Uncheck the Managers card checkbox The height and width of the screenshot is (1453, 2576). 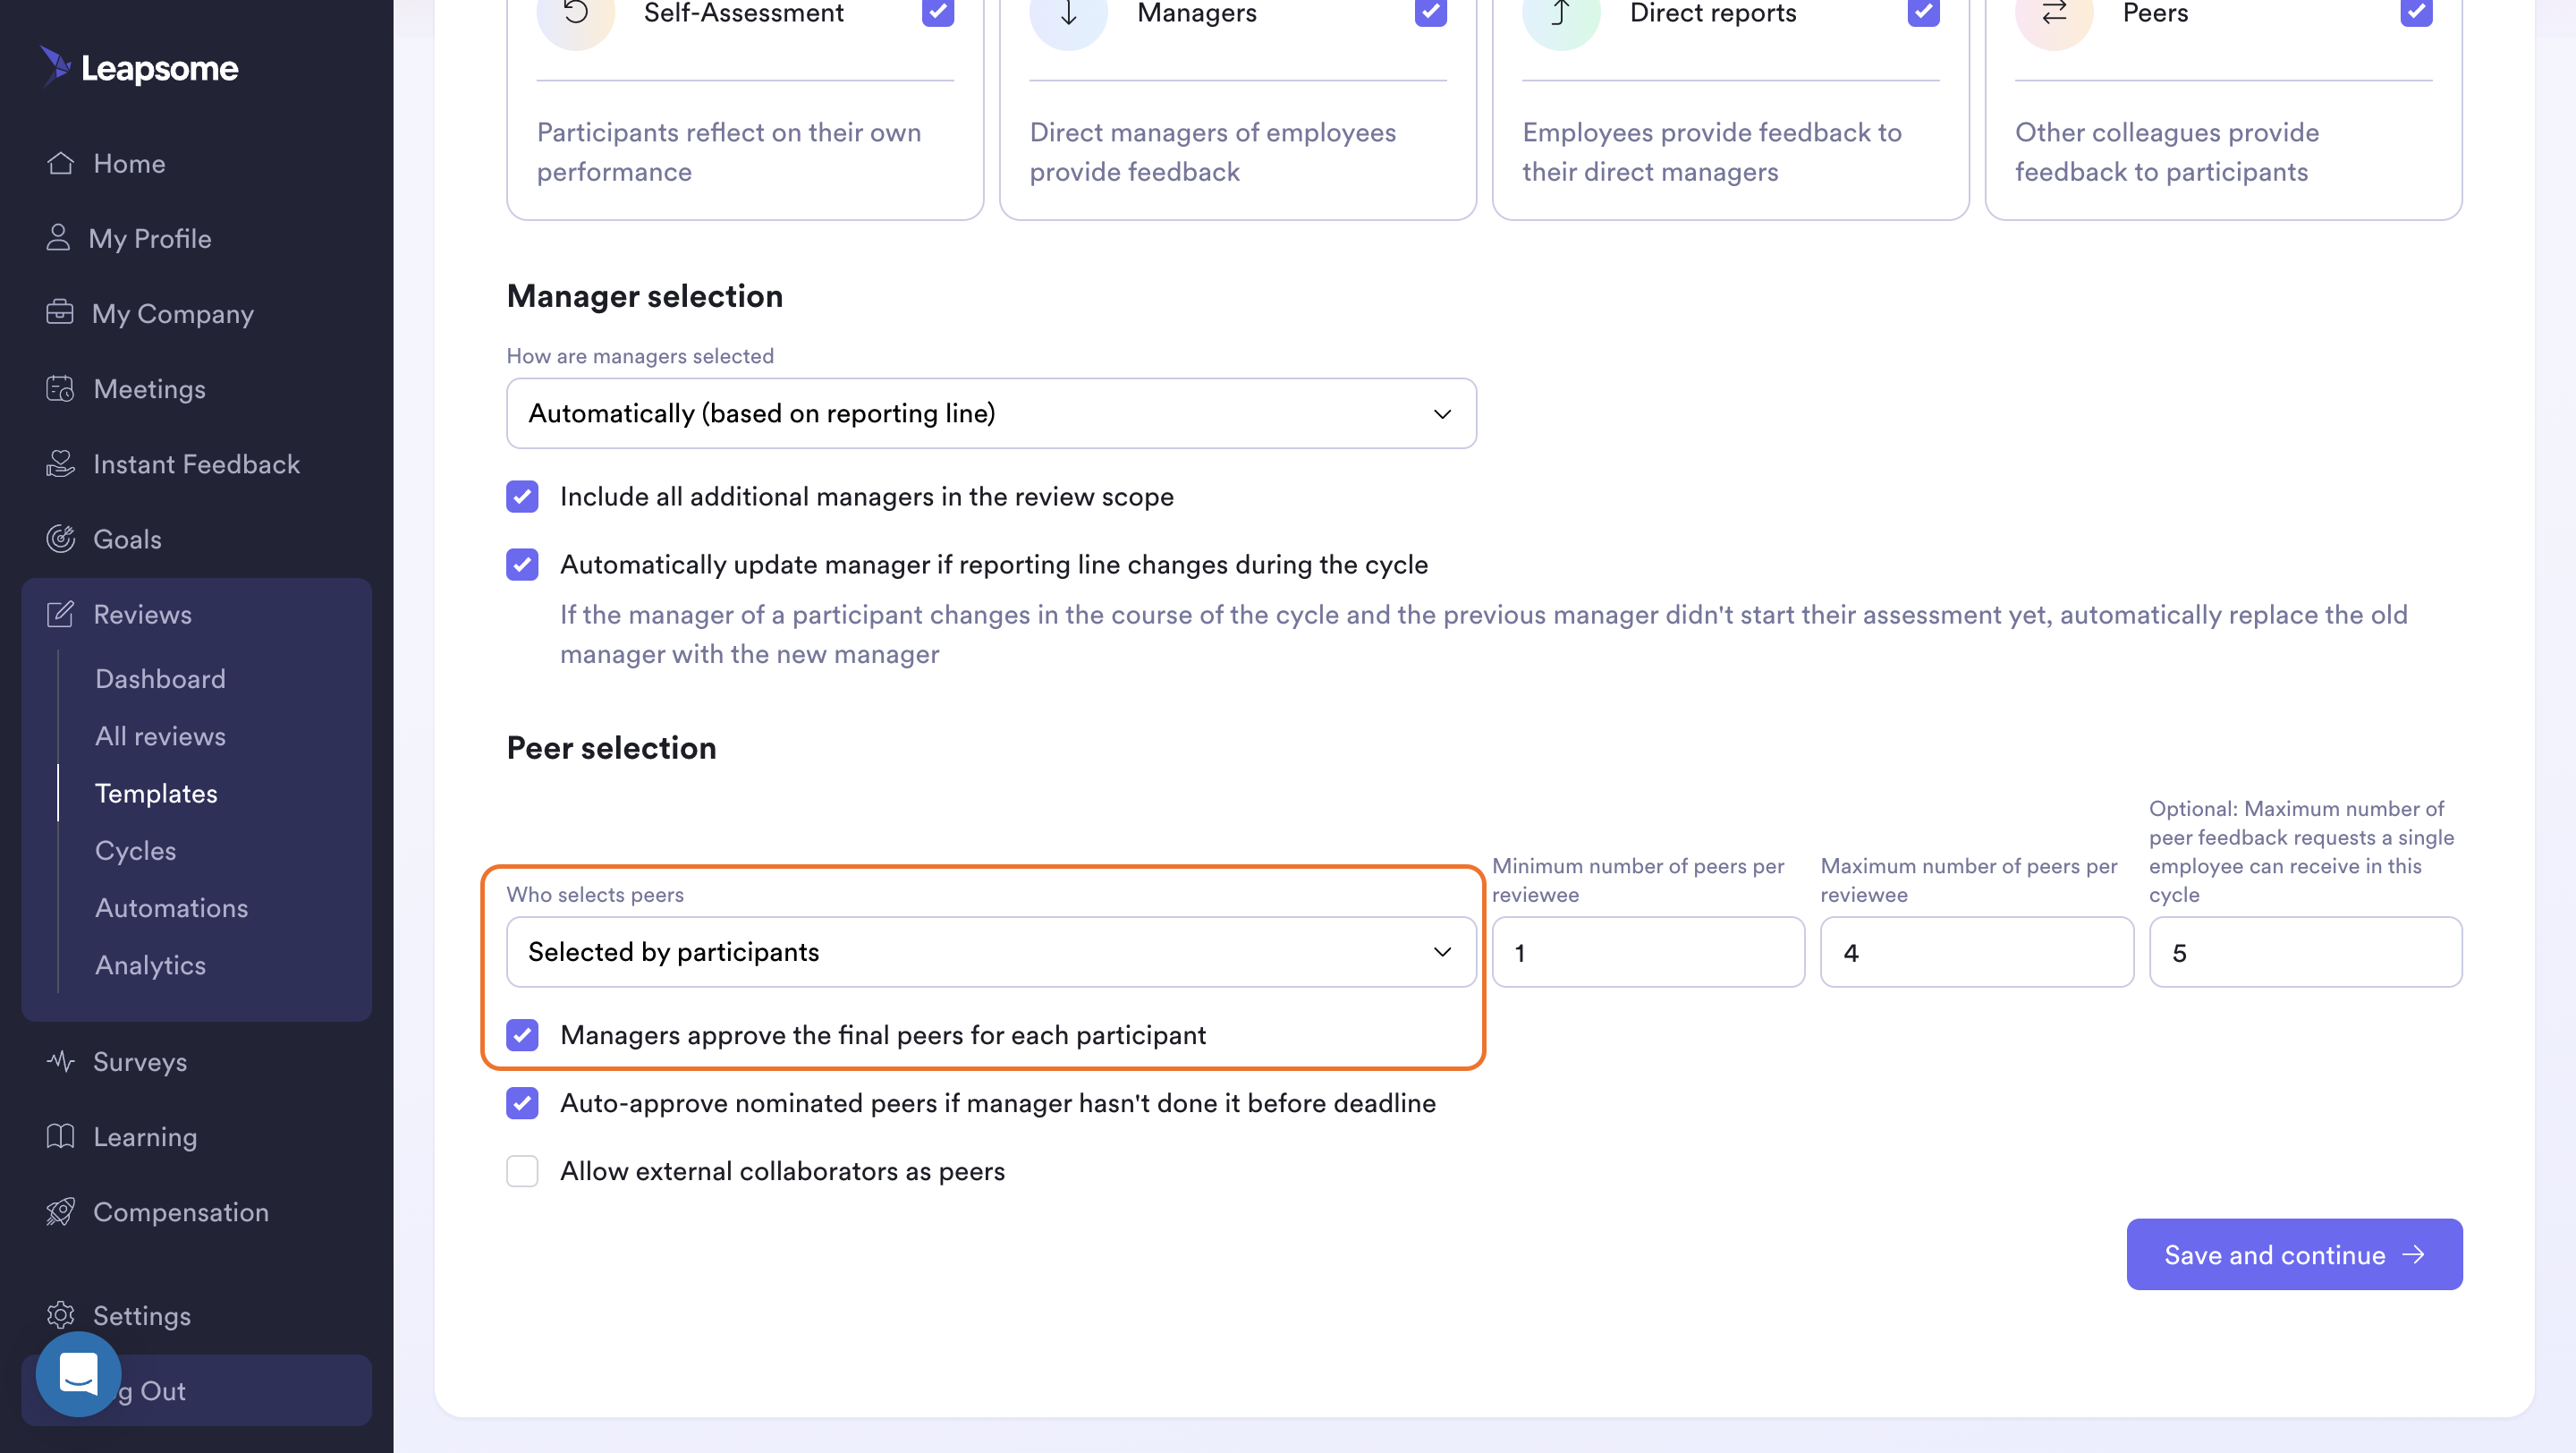coord(1431,12)
